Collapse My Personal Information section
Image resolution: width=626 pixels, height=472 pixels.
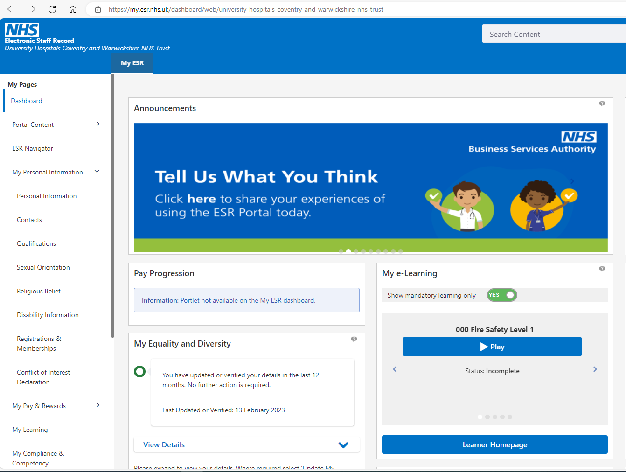pyautogui.click(x=97, y=172)
